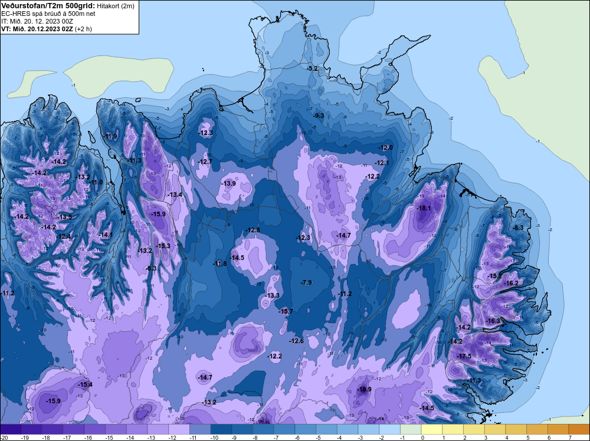Click the -7.9 temperature reading

point(307,282)
